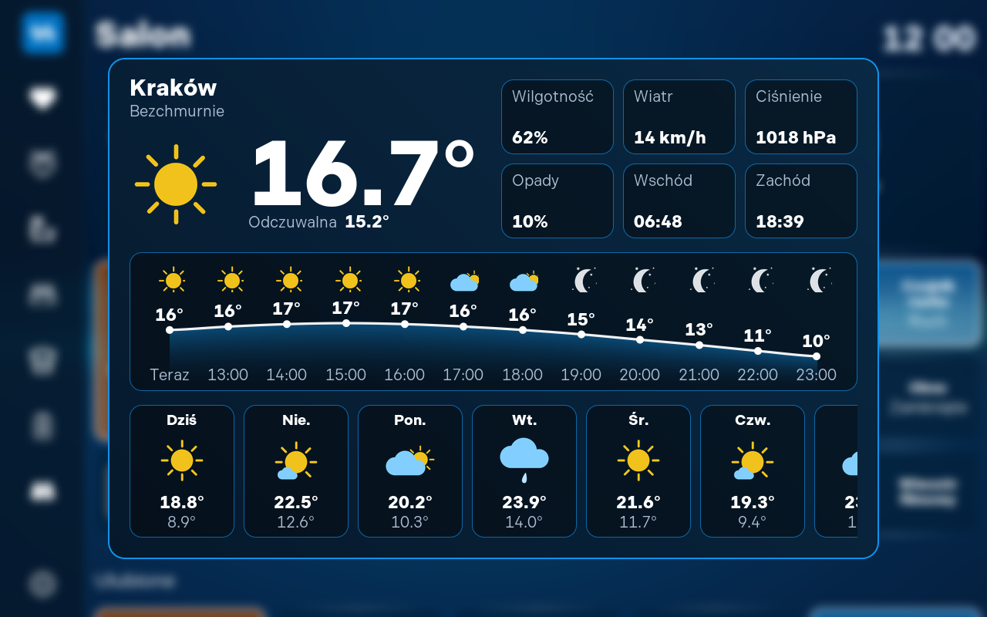
Task: Click the sun icon in Śr. card
Action: [x=638, y=460]
